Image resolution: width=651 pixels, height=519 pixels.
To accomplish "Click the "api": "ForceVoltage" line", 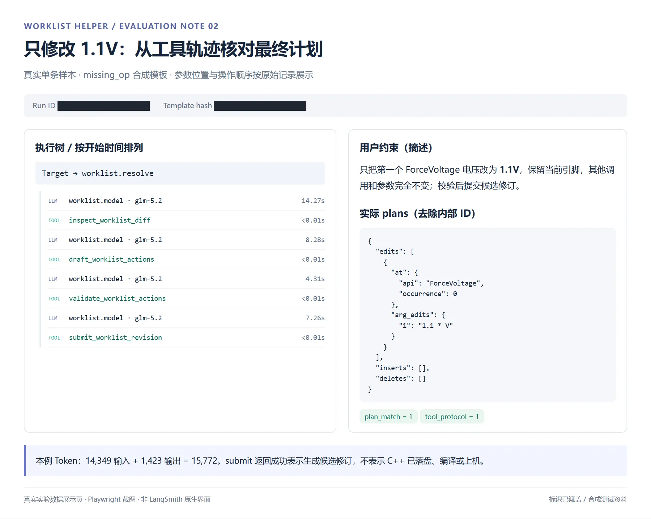I will tap(441, 283).
